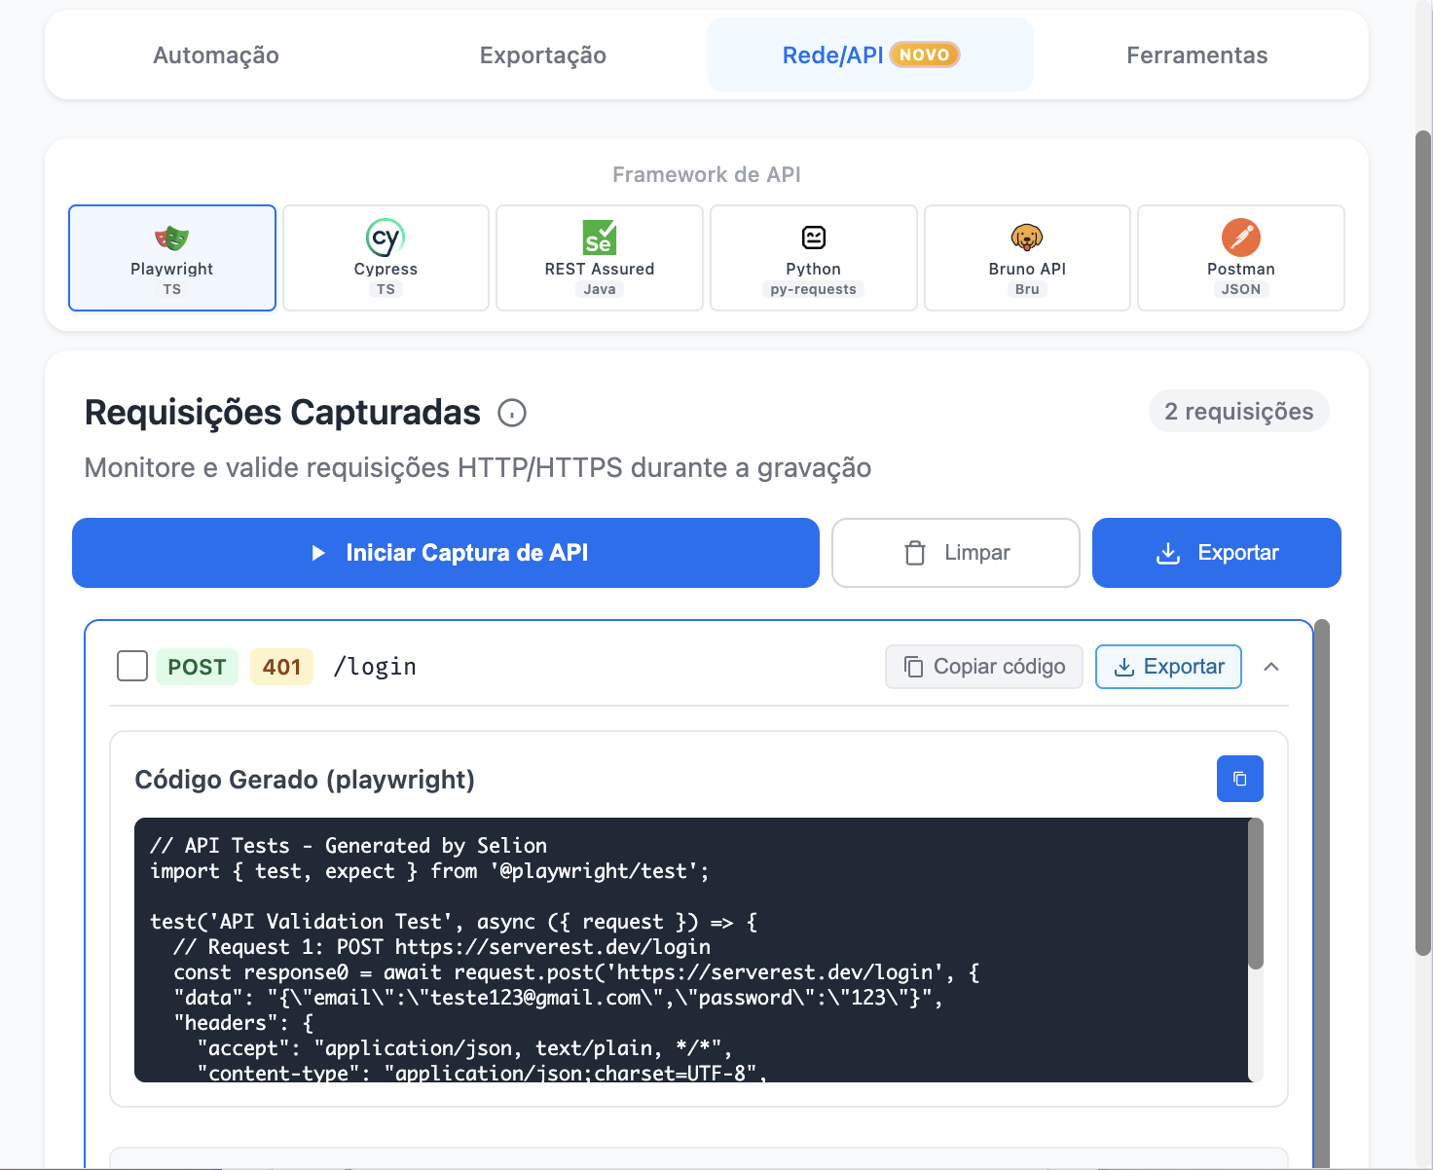
Task: Open the Automação section
Action: click(x=215, y=55)
